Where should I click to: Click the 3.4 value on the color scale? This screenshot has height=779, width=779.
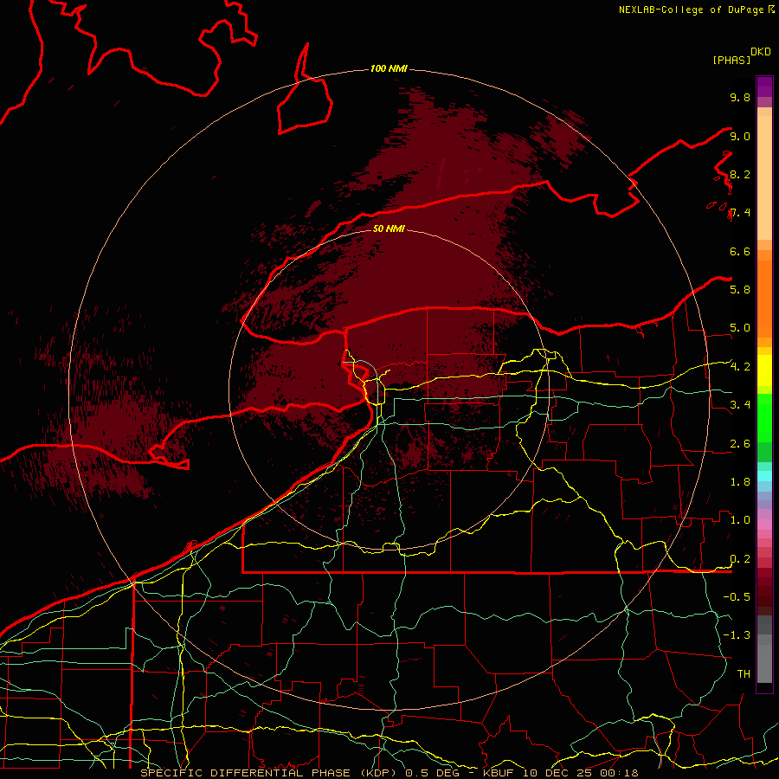(740, 405)
